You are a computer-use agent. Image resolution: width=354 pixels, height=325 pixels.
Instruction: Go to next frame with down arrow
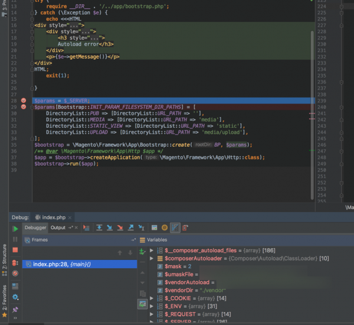130,253
